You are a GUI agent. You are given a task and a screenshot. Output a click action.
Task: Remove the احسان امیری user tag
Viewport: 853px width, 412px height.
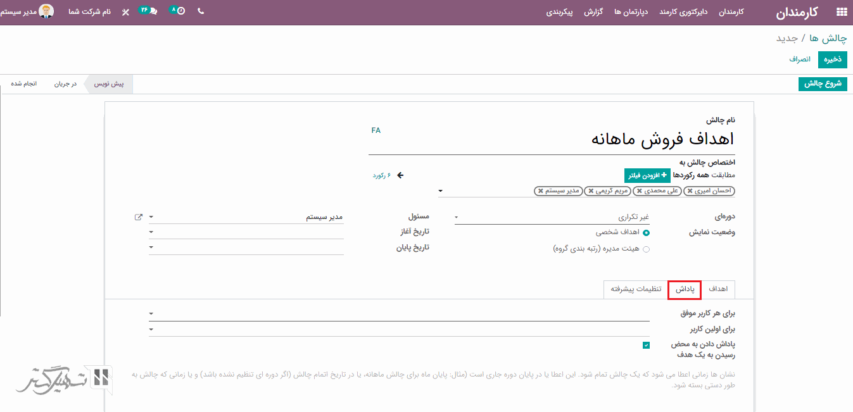point(690,190)
